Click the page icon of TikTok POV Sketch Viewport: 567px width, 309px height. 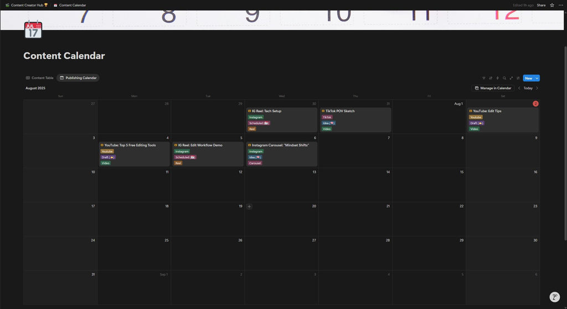tap(323, 111)
